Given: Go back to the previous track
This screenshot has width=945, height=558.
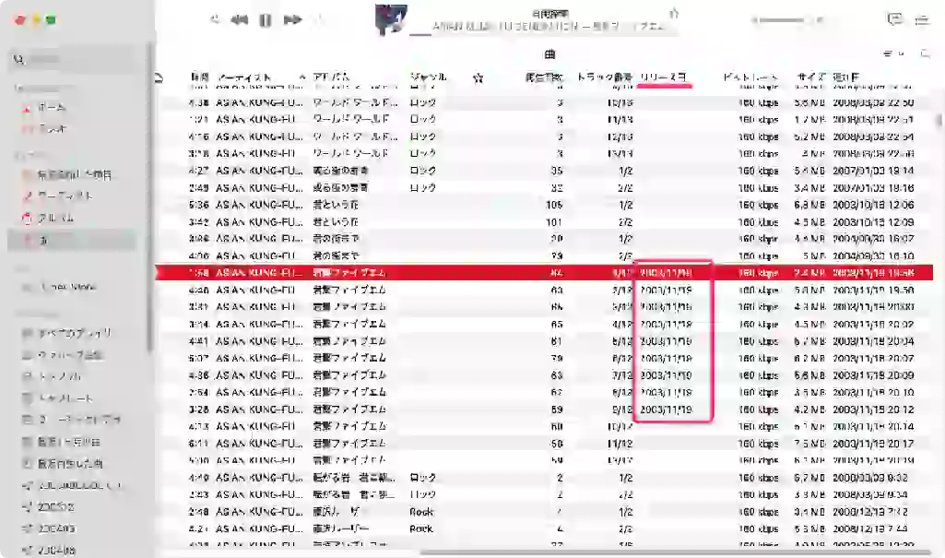Looking at the screenshot, I should [x=240, y=20].
